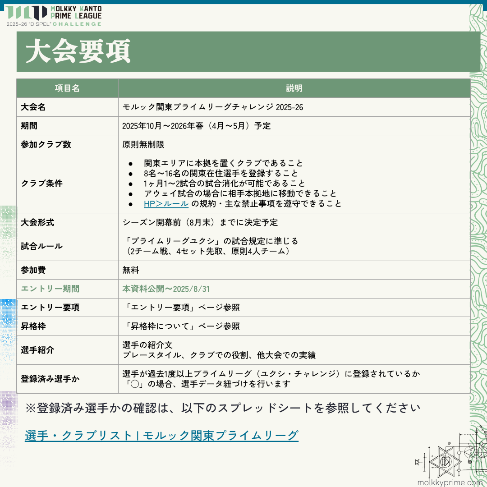Image resolution: width=487 pixels, height=487 pixels.
Task: Click the 期間 row label
Action: click(29, 126)
